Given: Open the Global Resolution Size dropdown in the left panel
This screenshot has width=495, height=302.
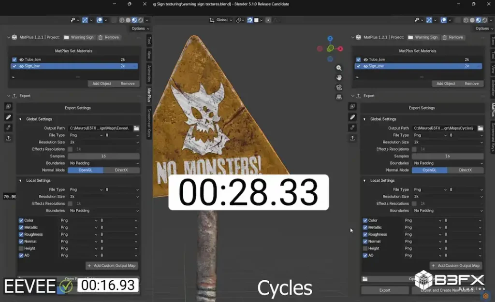Looking at the screenshot, I should pos(103,142).
